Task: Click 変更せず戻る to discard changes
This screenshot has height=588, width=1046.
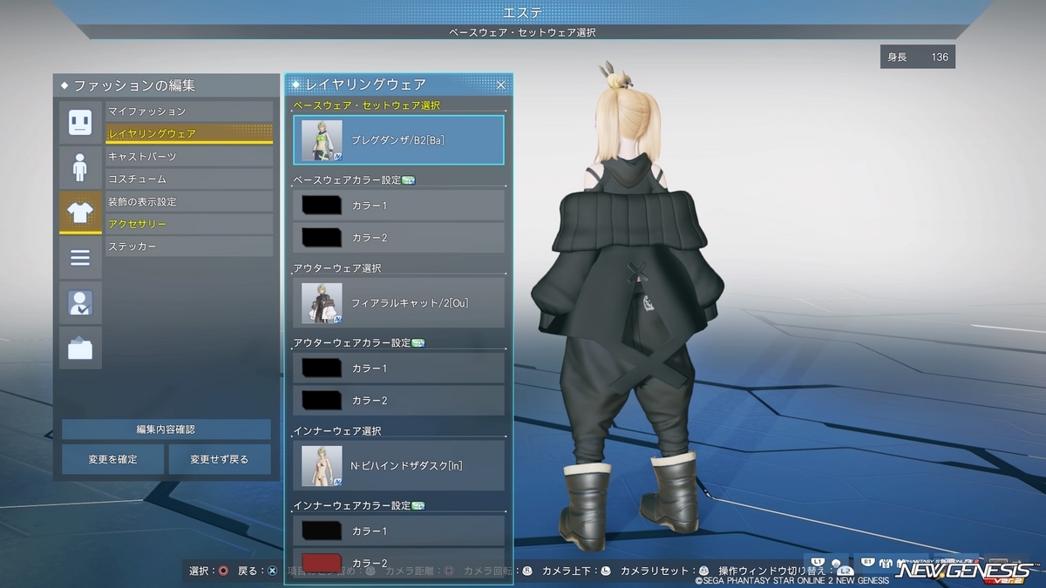Action: tap(220, 459)
